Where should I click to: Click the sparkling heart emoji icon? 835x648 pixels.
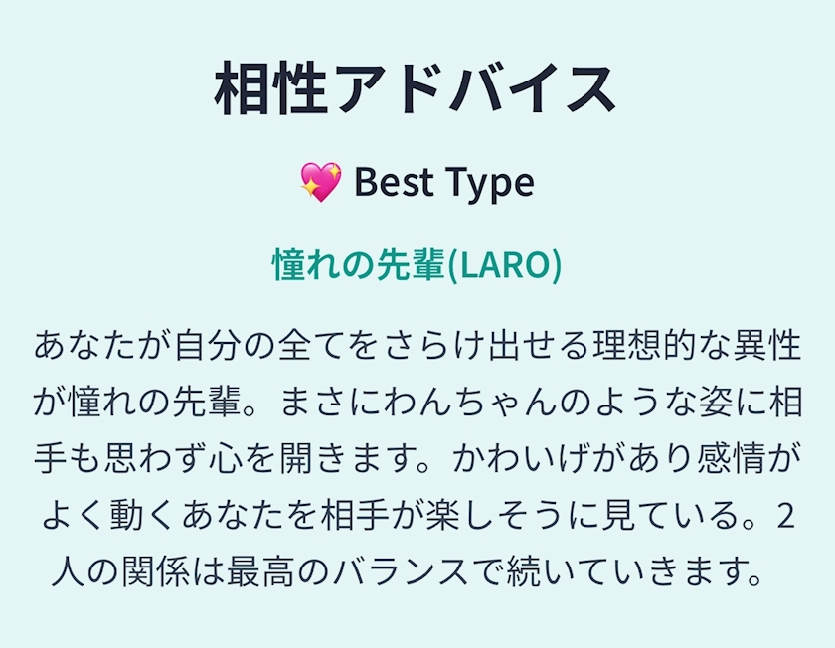click(x=320, y=182)
